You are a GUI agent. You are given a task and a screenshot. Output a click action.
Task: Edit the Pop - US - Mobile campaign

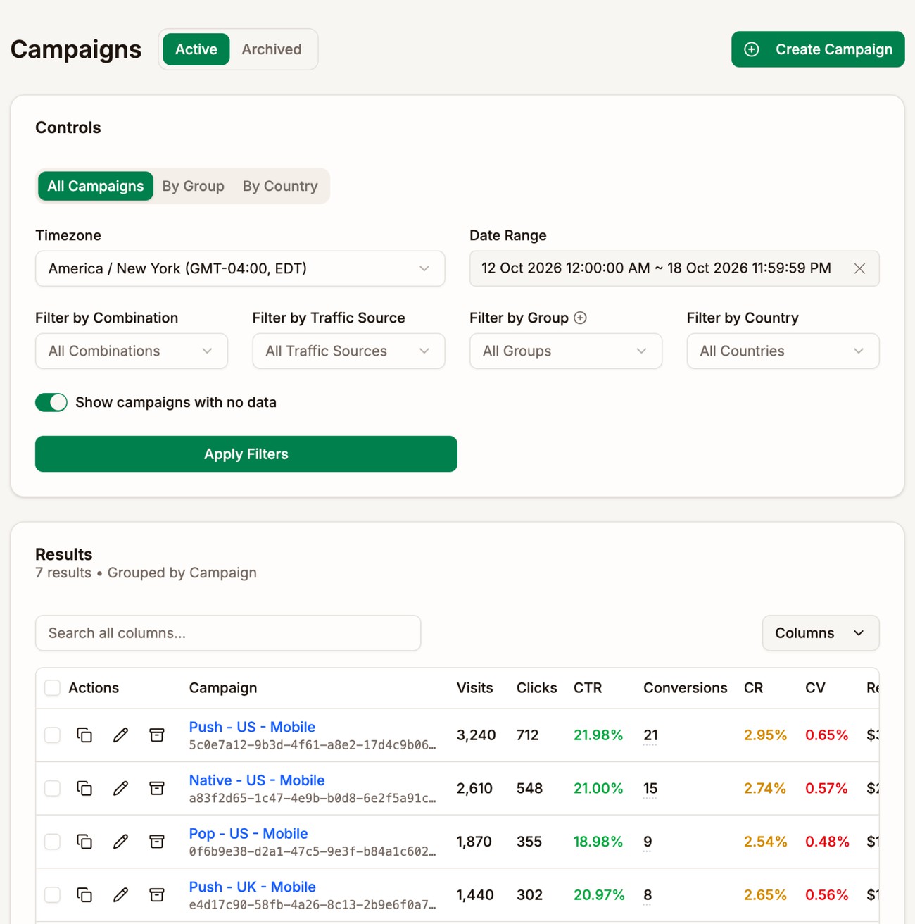point(120,841)
